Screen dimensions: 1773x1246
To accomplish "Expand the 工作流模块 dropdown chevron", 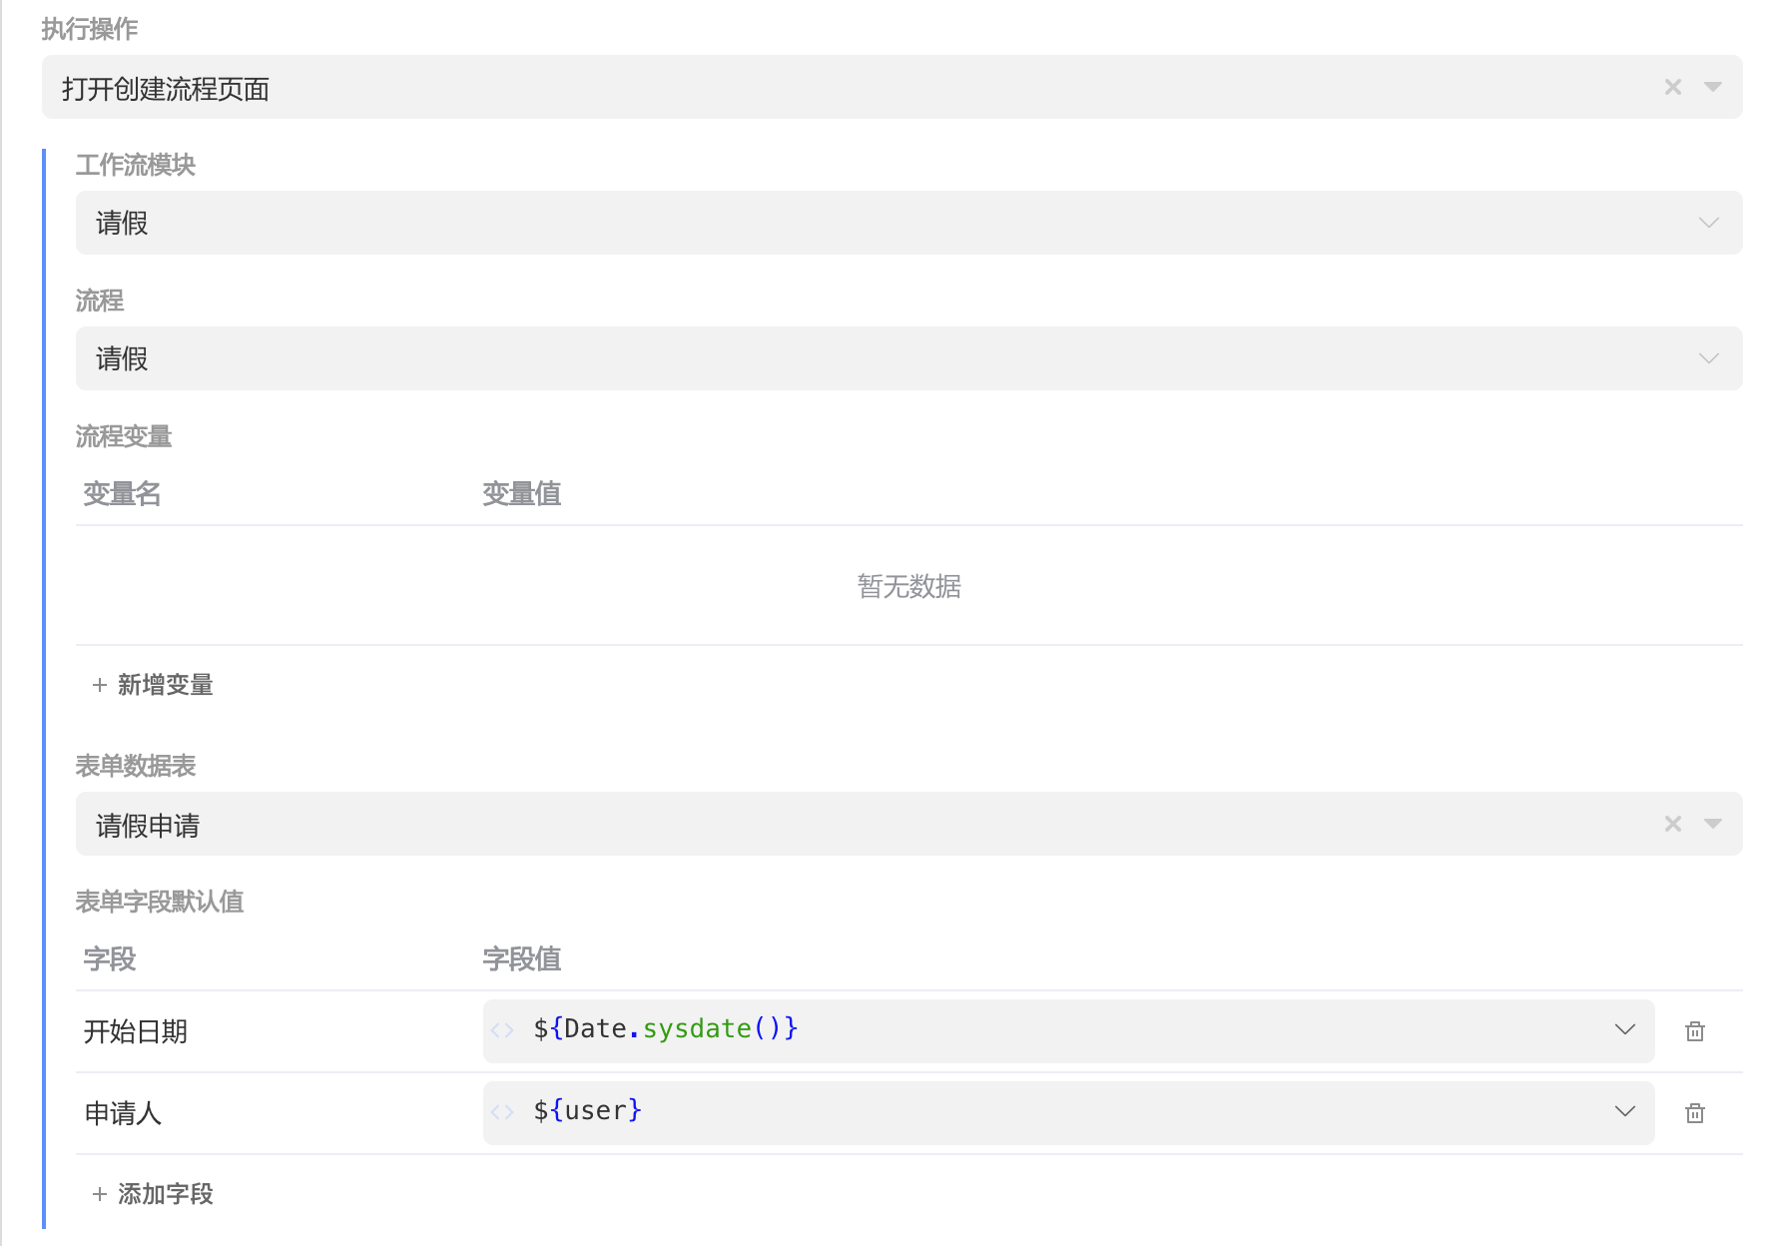I will (1709, 223).
